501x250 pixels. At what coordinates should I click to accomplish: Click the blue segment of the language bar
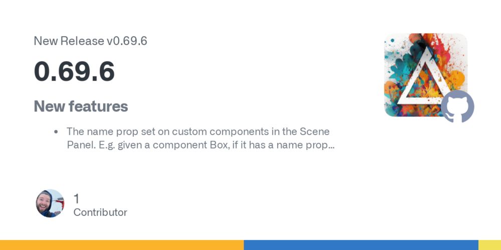point(361,245)
